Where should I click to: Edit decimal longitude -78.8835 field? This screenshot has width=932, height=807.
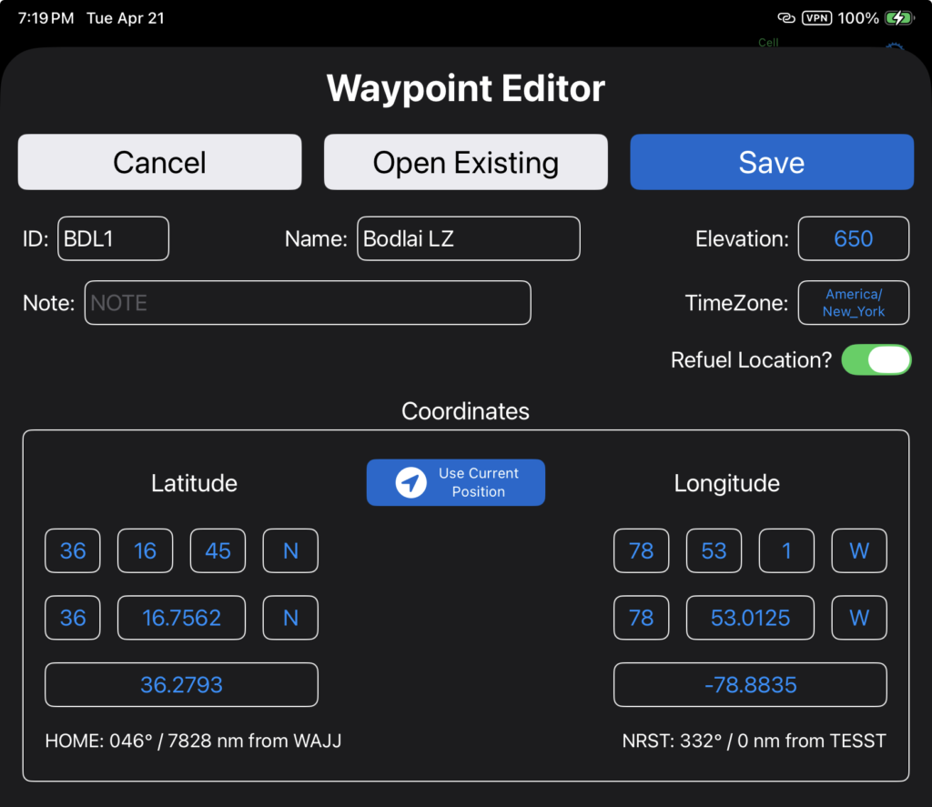coord(750,685)
